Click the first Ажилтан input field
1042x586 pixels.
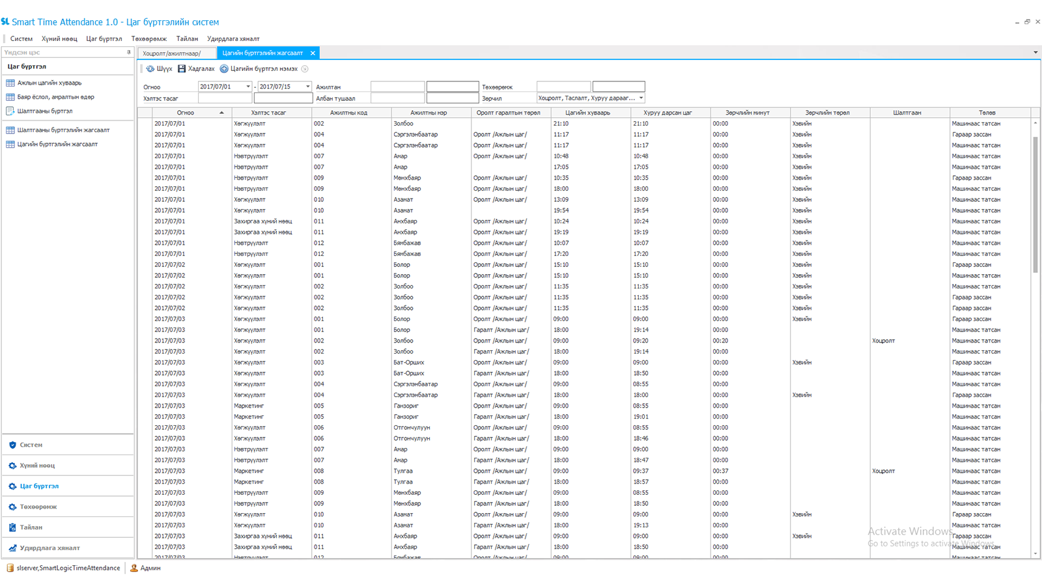[x=398, y=87]
